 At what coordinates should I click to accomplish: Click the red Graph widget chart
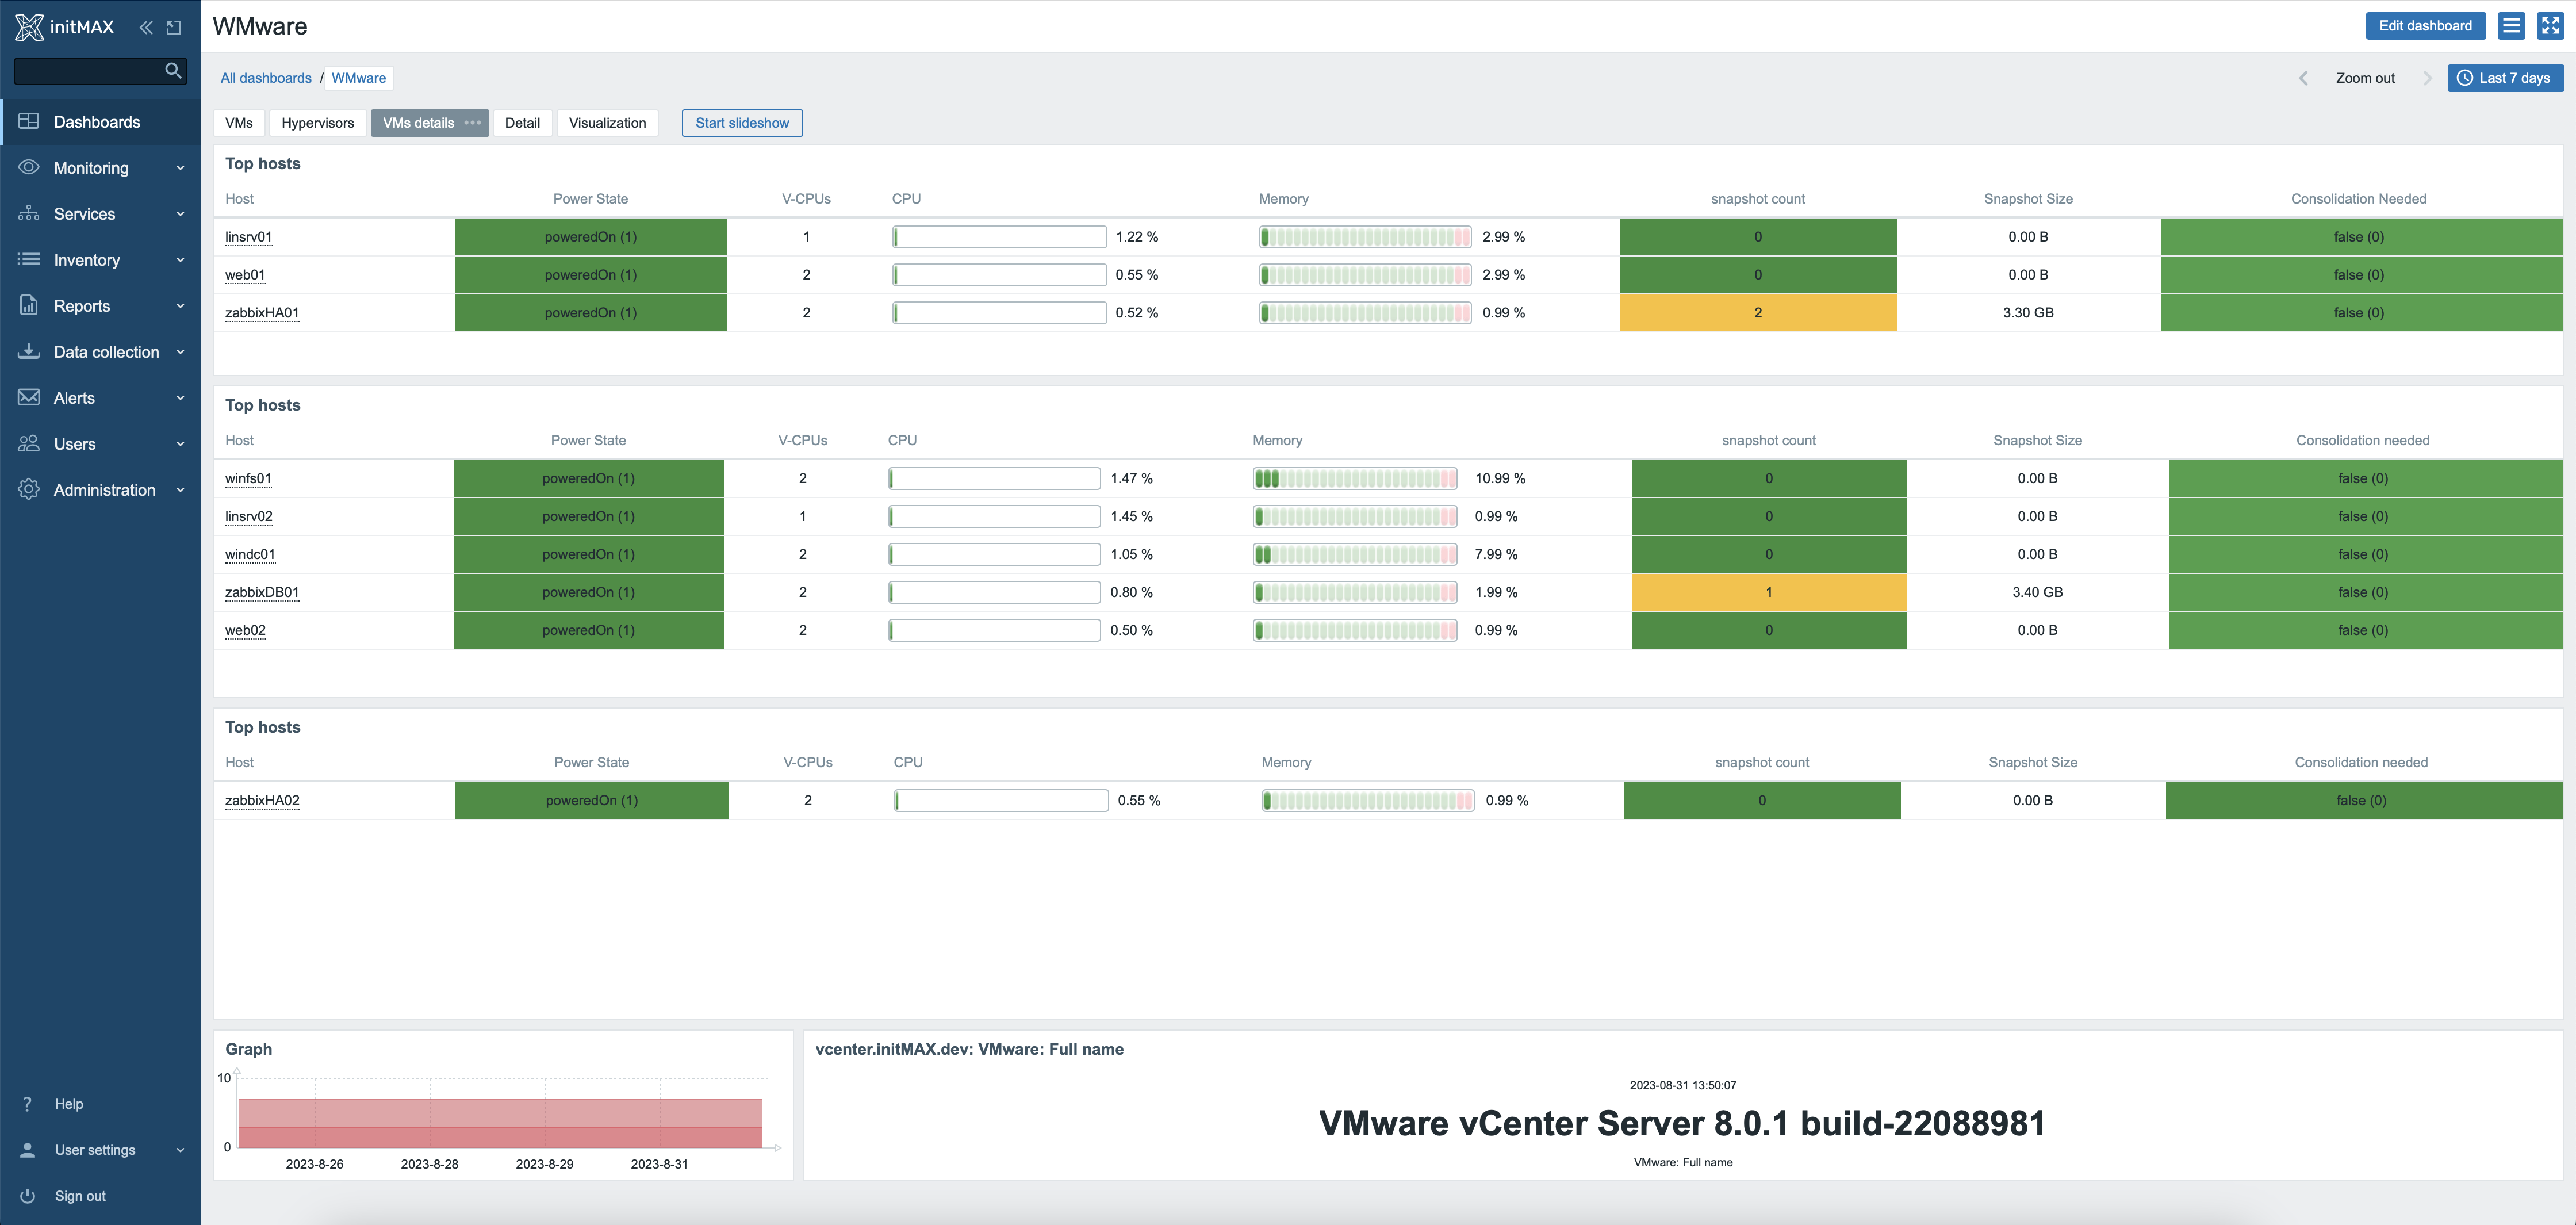point(501,1123)
